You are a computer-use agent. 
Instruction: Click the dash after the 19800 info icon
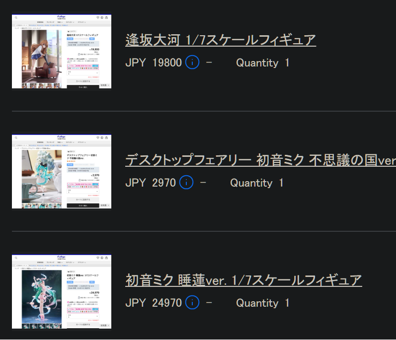pos(209,63)
